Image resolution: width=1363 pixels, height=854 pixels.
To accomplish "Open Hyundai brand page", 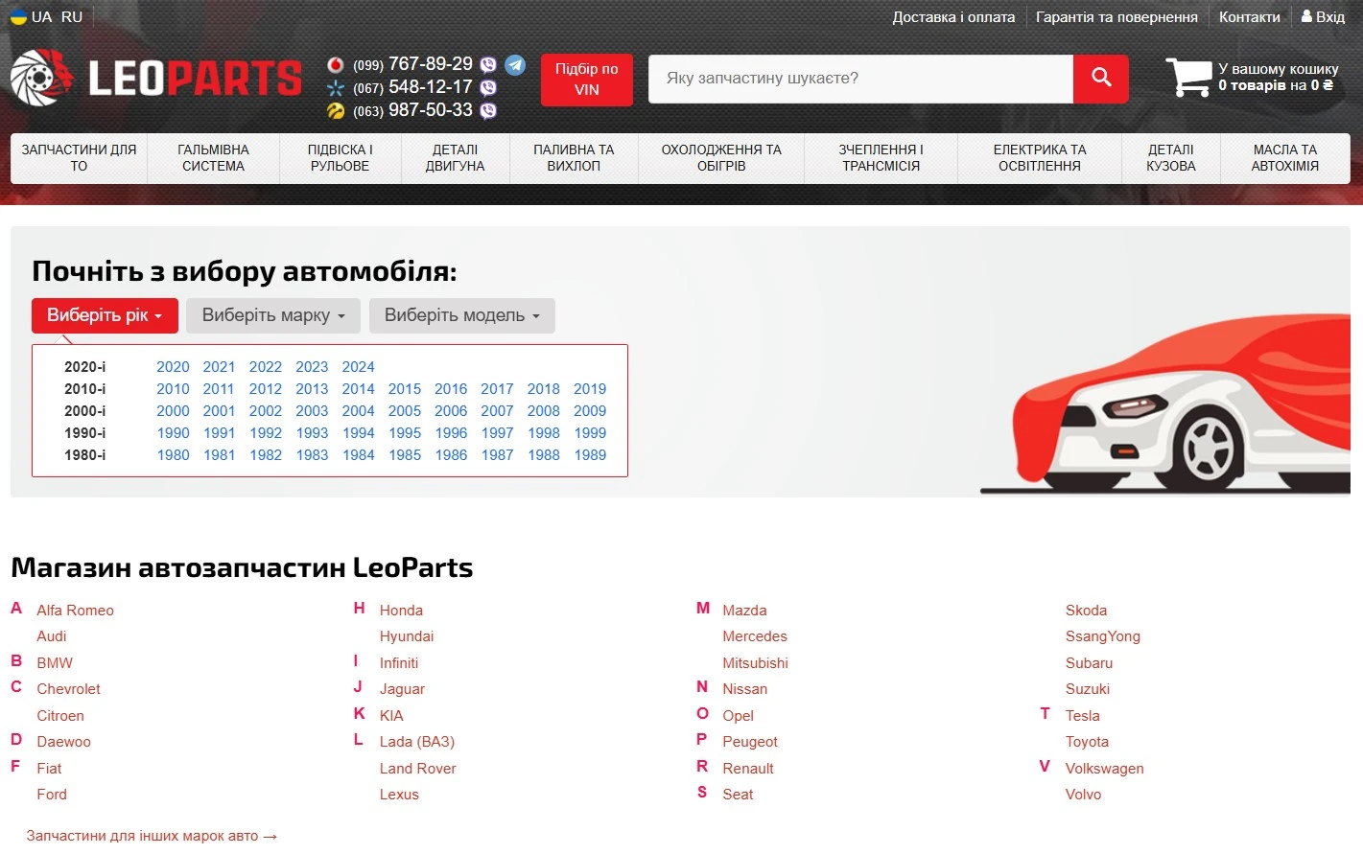I will tap(407, 636).
